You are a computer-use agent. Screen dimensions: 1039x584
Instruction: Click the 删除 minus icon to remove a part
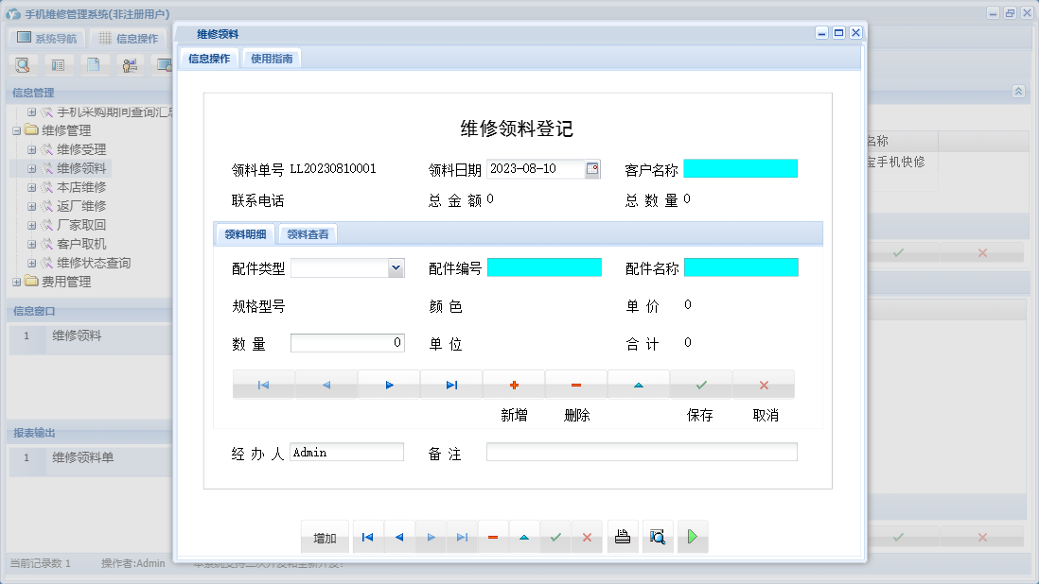(576, 384)
